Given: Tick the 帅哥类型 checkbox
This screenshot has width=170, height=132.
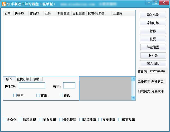Looking at the screenshot, I should [21, 120].
